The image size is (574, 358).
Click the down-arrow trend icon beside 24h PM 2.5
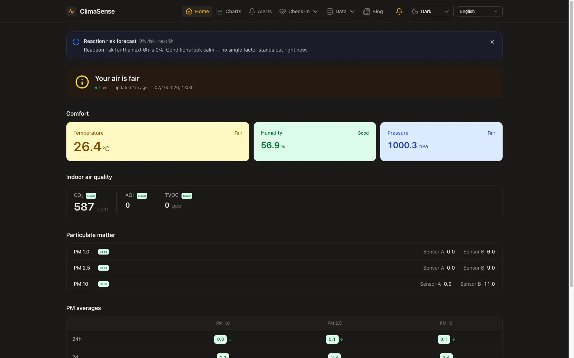point(342,339)
